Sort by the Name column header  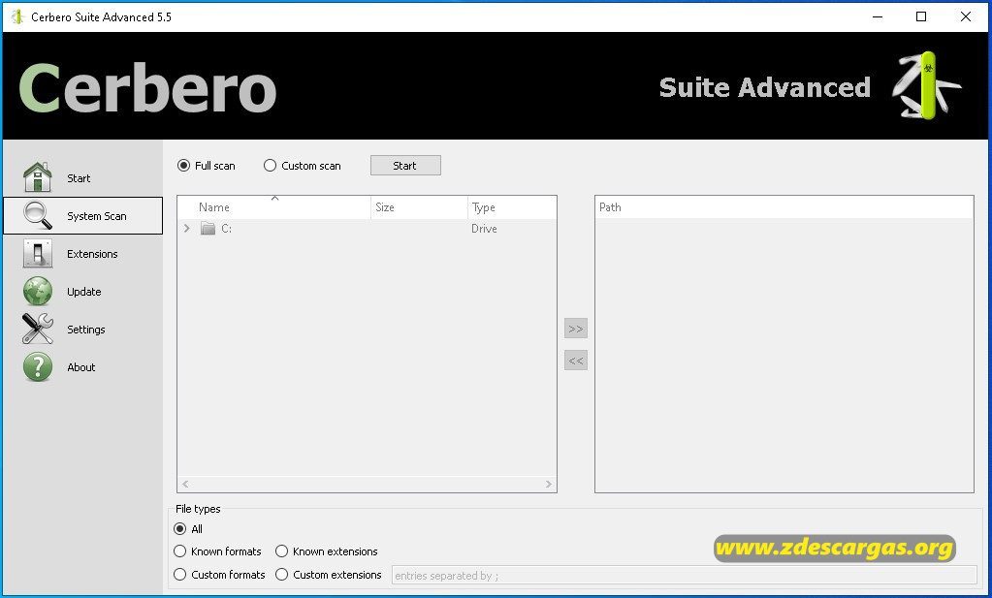[273, 207]
